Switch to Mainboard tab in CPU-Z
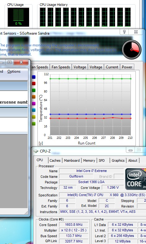The image size is (146, 244). [72, 161]
